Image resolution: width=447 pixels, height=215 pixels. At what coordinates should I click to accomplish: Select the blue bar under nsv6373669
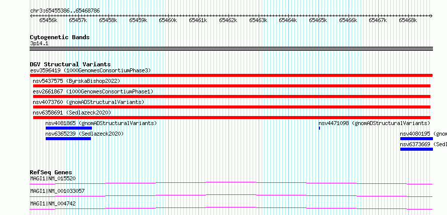[416, 149]
